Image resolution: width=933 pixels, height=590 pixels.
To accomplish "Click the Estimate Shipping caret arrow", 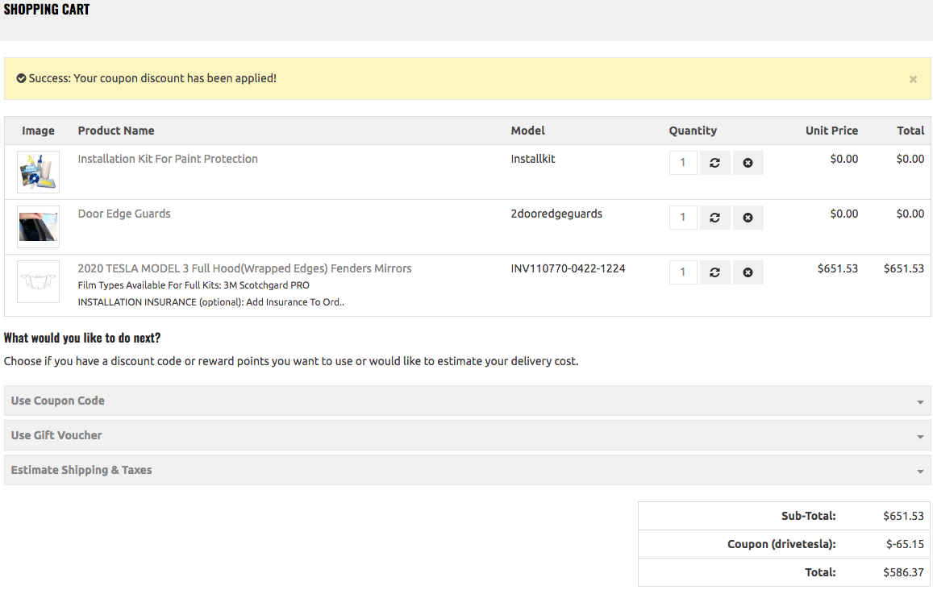I will coord(920,471).
